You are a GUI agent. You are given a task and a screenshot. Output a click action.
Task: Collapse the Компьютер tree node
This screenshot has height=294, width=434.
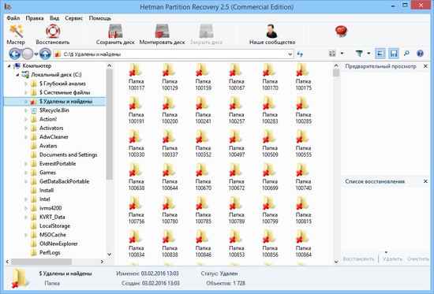coord(9,66)
